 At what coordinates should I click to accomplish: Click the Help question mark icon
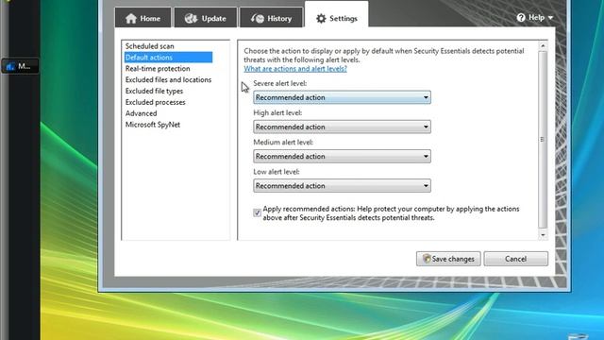521,17
